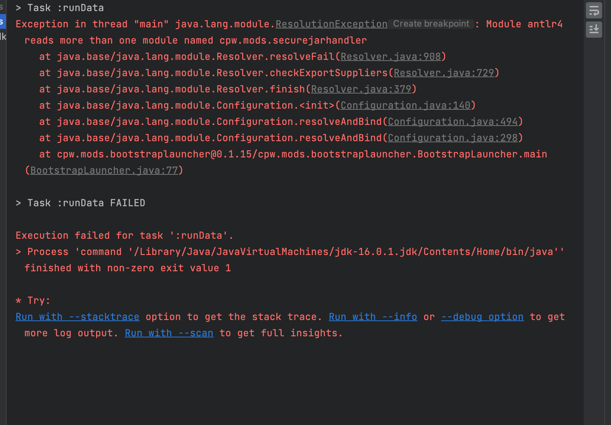611x425 pixels.
Task: Open the ResolutionException class link
Action: (x=331, y=24)
